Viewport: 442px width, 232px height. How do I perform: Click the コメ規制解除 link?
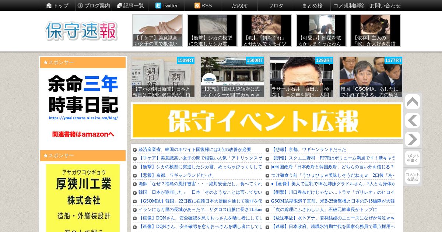(x=349, y=6)
